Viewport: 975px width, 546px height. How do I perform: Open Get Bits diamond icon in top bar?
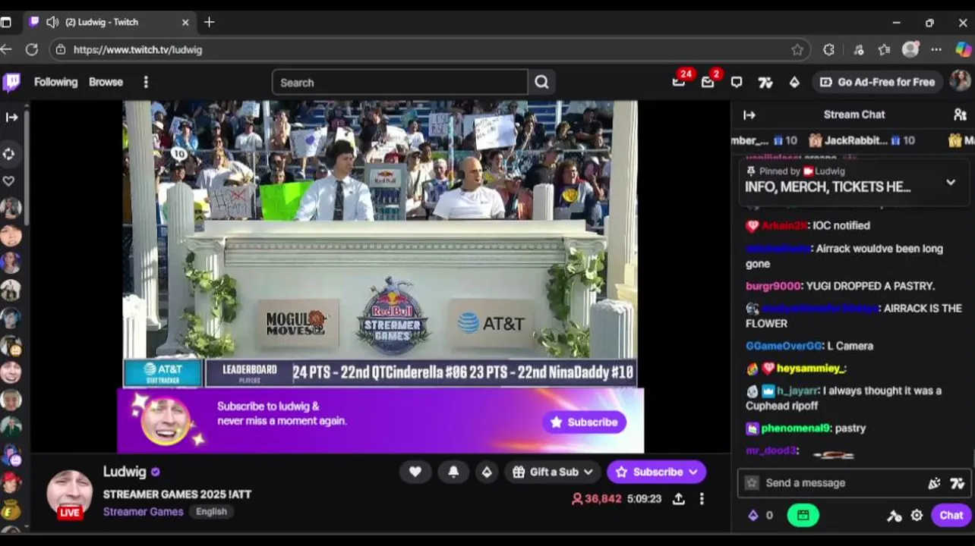[x=794, y=82]
